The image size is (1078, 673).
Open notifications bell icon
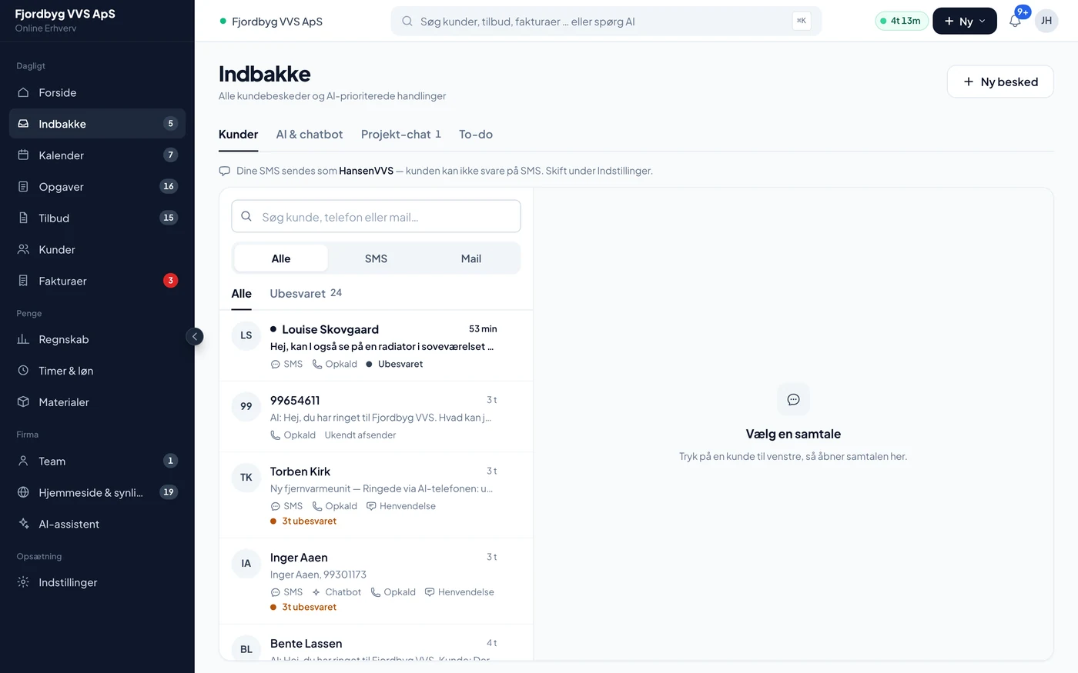coord(1015,21)
